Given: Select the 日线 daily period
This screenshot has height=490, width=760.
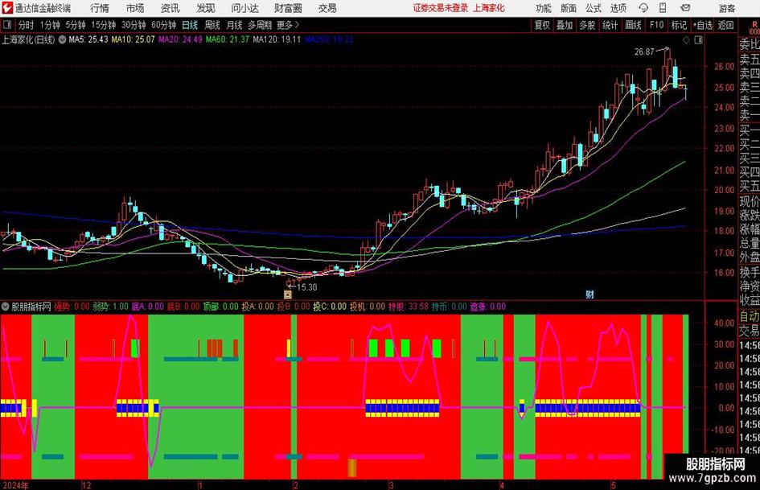Looking at the screenshot, I should tap(190, 25).
